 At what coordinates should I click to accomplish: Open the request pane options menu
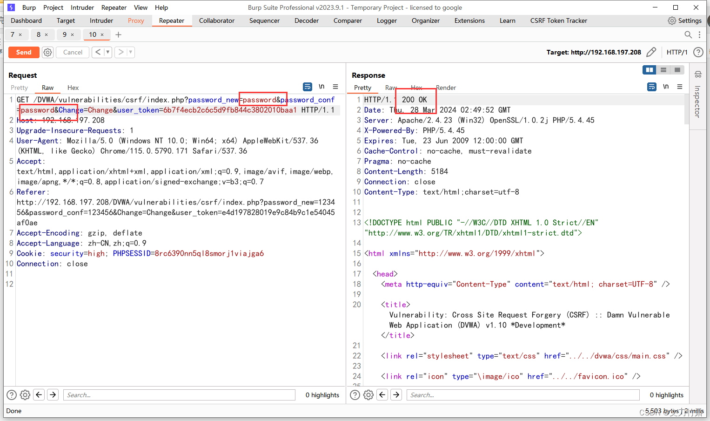(335, 87)
